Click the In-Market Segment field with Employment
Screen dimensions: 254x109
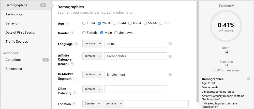(x=136, y=74)
